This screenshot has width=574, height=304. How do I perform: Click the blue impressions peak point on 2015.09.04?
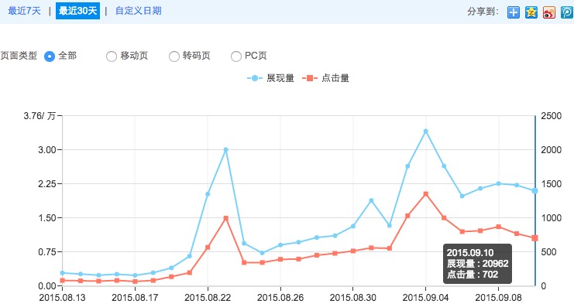pos(426,132)
